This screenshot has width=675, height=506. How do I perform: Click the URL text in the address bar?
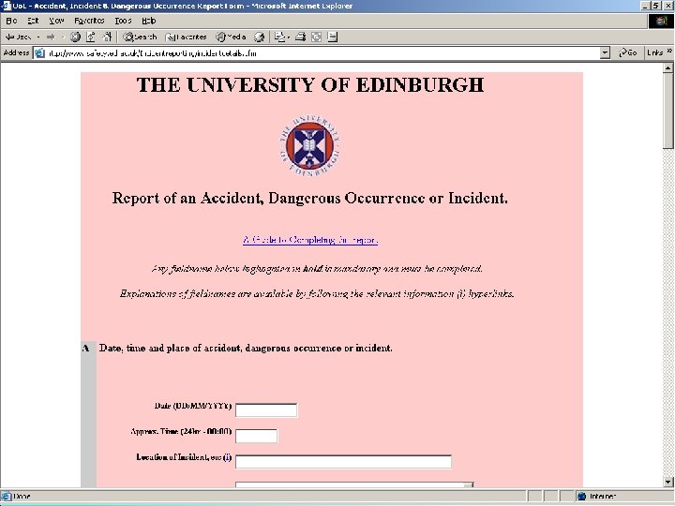tap(152, 53)
